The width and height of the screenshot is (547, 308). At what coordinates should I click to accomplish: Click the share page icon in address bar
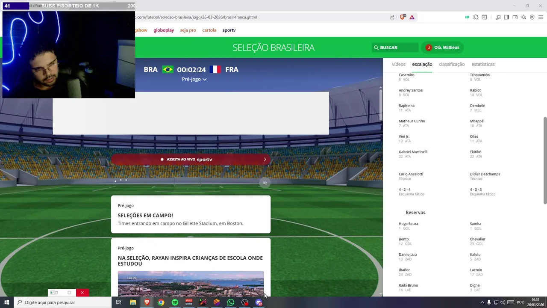(392, 17)
